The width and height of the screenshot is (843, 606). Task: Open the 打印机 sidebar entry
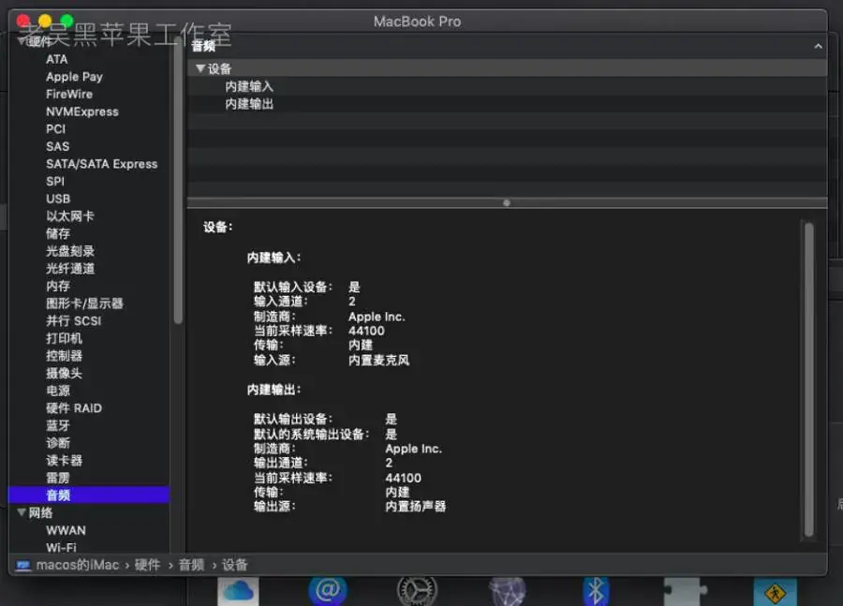[64, 338]
